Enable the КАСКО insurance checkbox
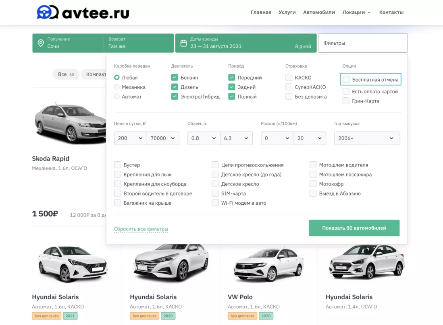This screenshot has height=325, width=443. coord(289,78)
